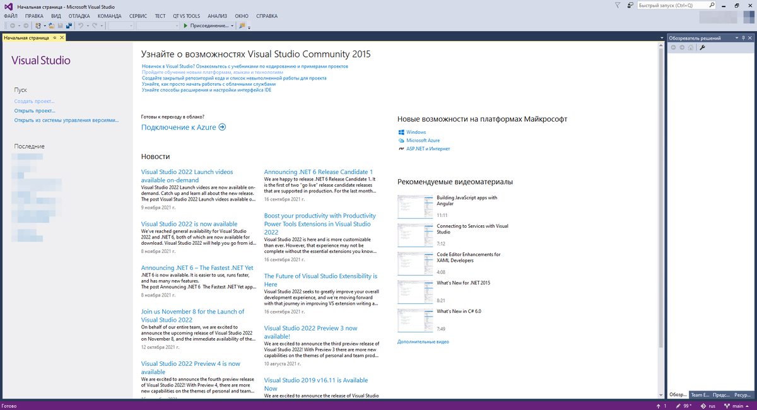Screen dimensions: 757x410
Task: Click the Открыть проект... link
Action: pos(35,110)
